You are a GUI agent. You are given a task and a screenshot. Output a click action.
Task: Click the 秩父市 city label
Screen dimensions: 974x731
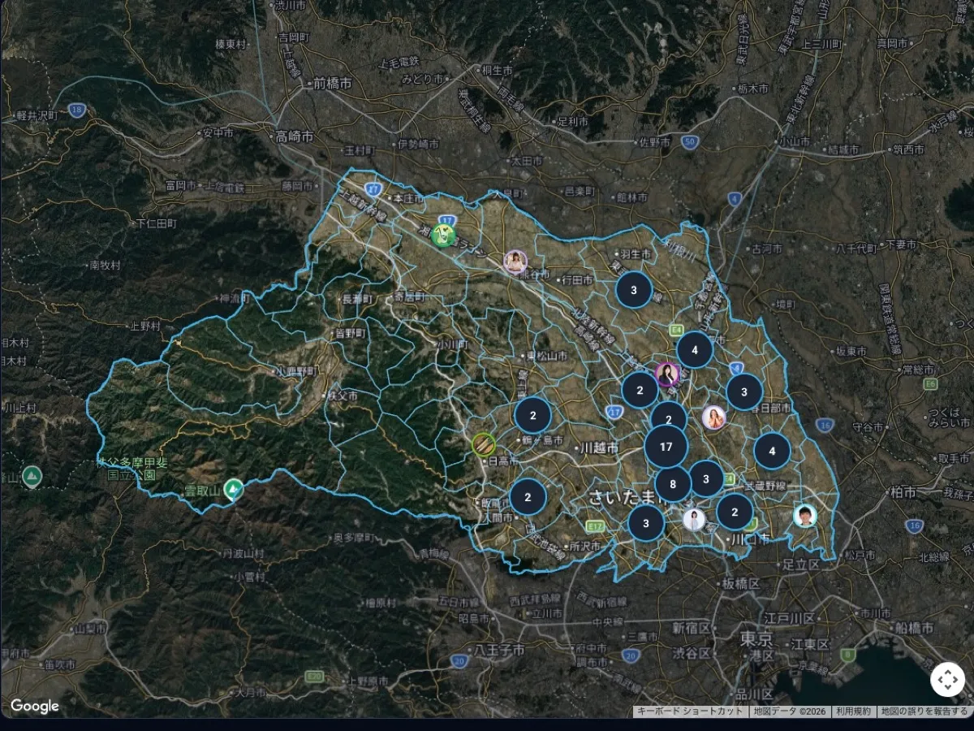coord(341,395)
